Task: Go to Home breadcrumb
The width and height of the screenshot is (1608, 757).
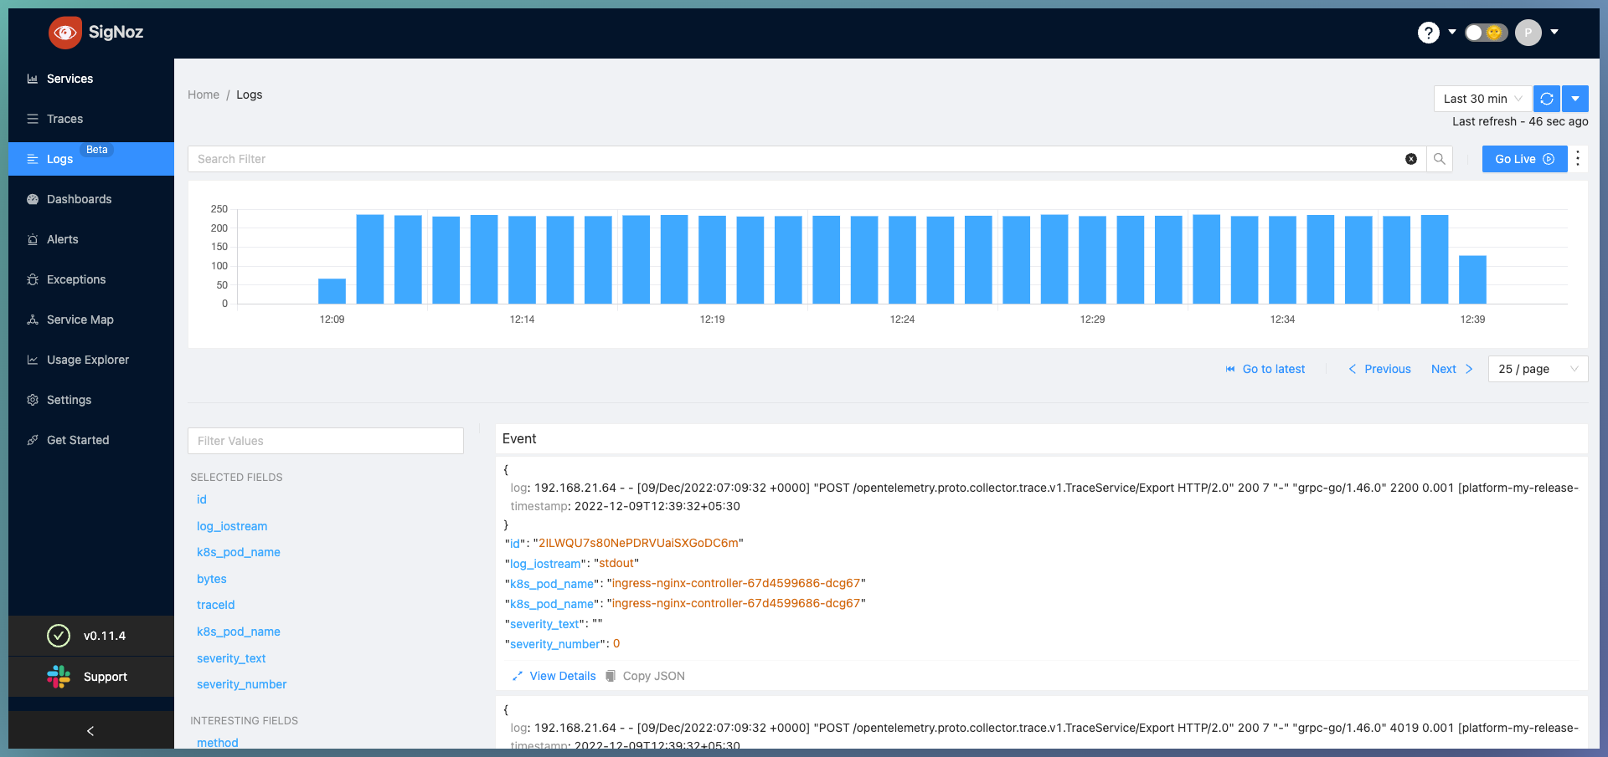Action: click(x=204, y=95)
